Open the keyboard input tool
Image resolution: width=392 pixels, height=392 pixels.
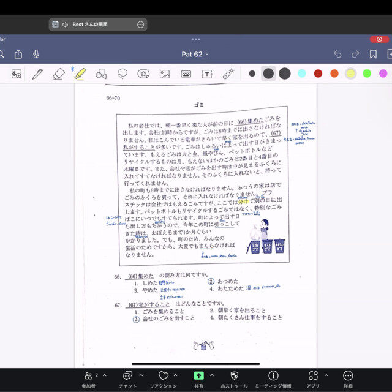tap(186, 74)
